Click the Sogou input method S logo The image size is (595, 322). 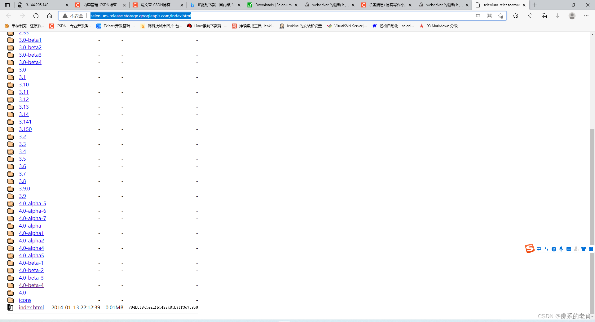pos(530,248)
